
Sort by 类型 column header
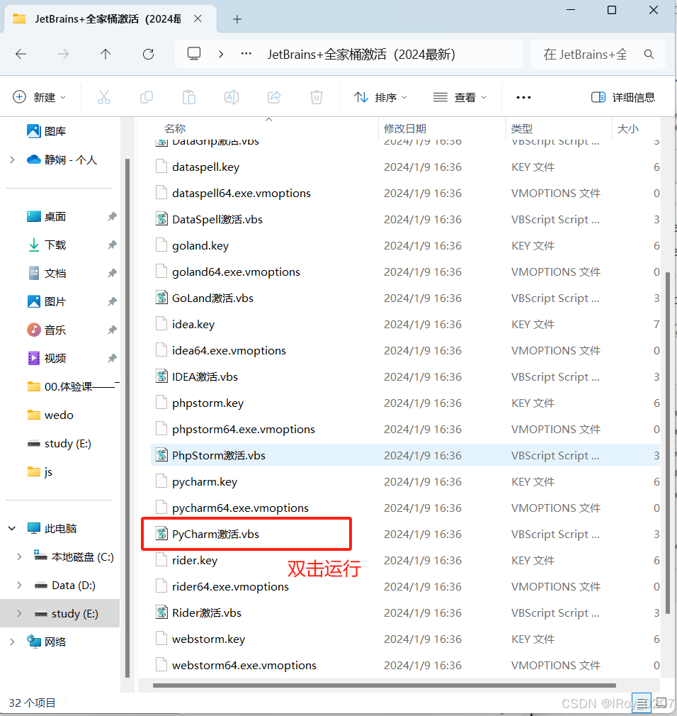point(521,128)
